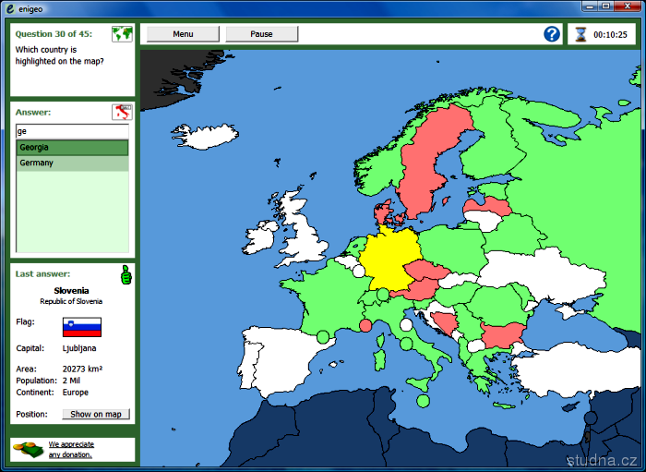Click the hourglass timer icon
This screenshot has width=646, height=472.
[580, 34]
